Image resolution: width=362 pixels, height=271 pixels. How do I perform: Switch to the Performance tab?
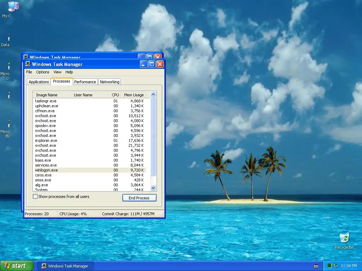[85, 82]
